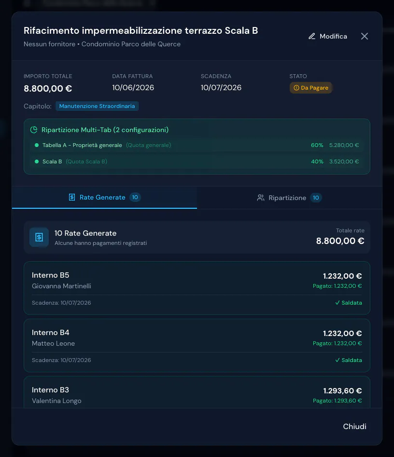Click the warning icon in Da Pagare badge

tap(296, 88)
